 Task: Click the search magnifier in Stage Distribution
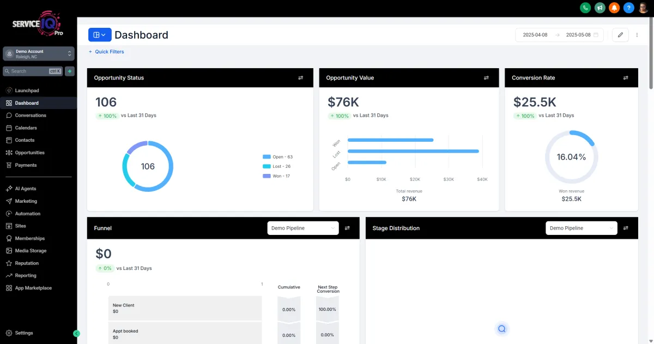tap(502, 329)
